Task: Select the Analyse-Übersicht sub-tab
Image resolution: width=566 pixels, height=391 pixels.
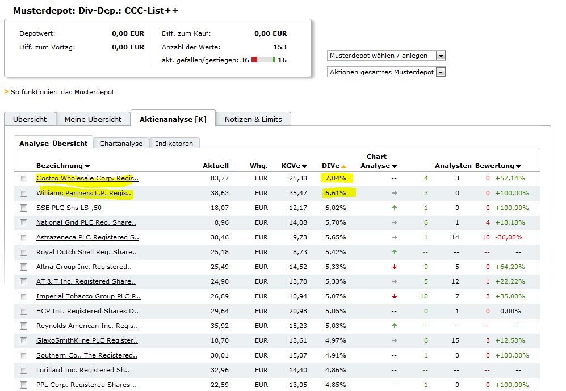Action: click(53, 143)
